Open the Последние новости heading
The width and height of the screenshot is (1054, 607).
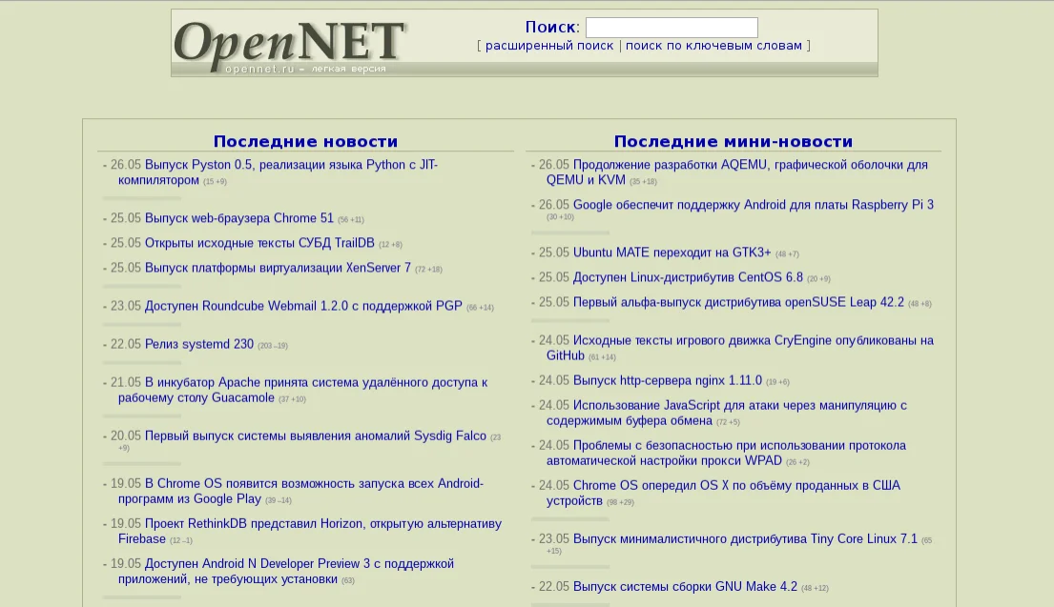[306, 142]
